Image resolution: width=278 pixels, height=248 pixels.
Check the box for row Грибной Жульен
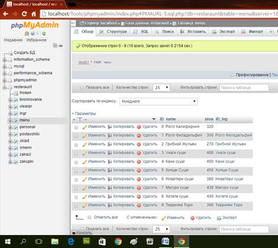(76, 145)
